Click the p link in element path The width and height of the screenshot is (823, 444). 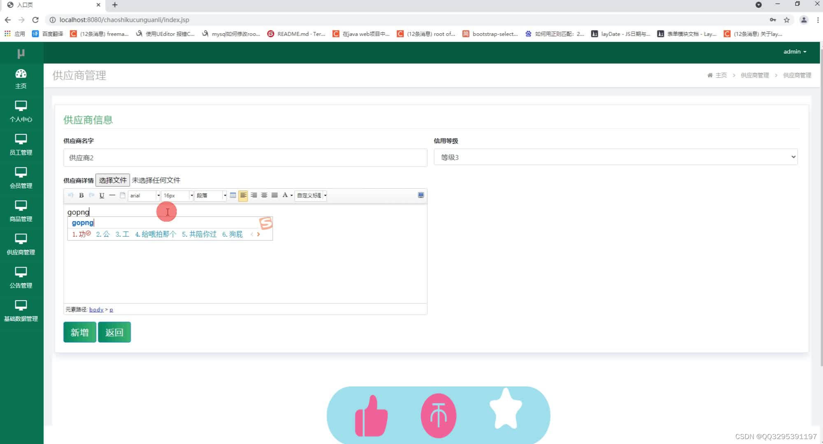pyautogui.click(x=111, y=310)
